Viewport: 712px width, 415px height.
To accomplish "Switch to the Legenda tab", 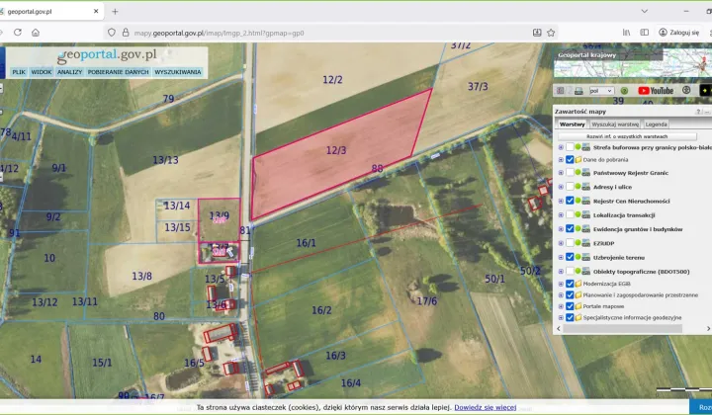I will point(657,124).
